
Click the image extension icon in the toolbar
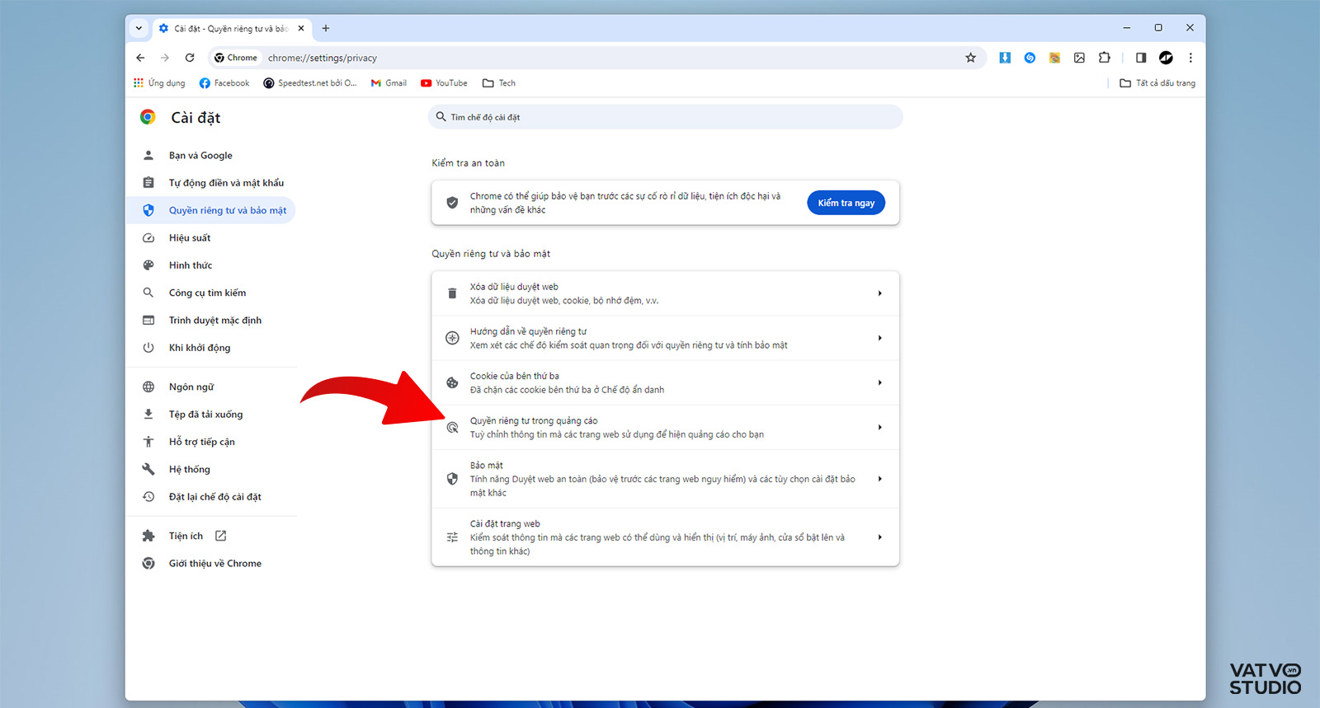[x=1079, y=58]
